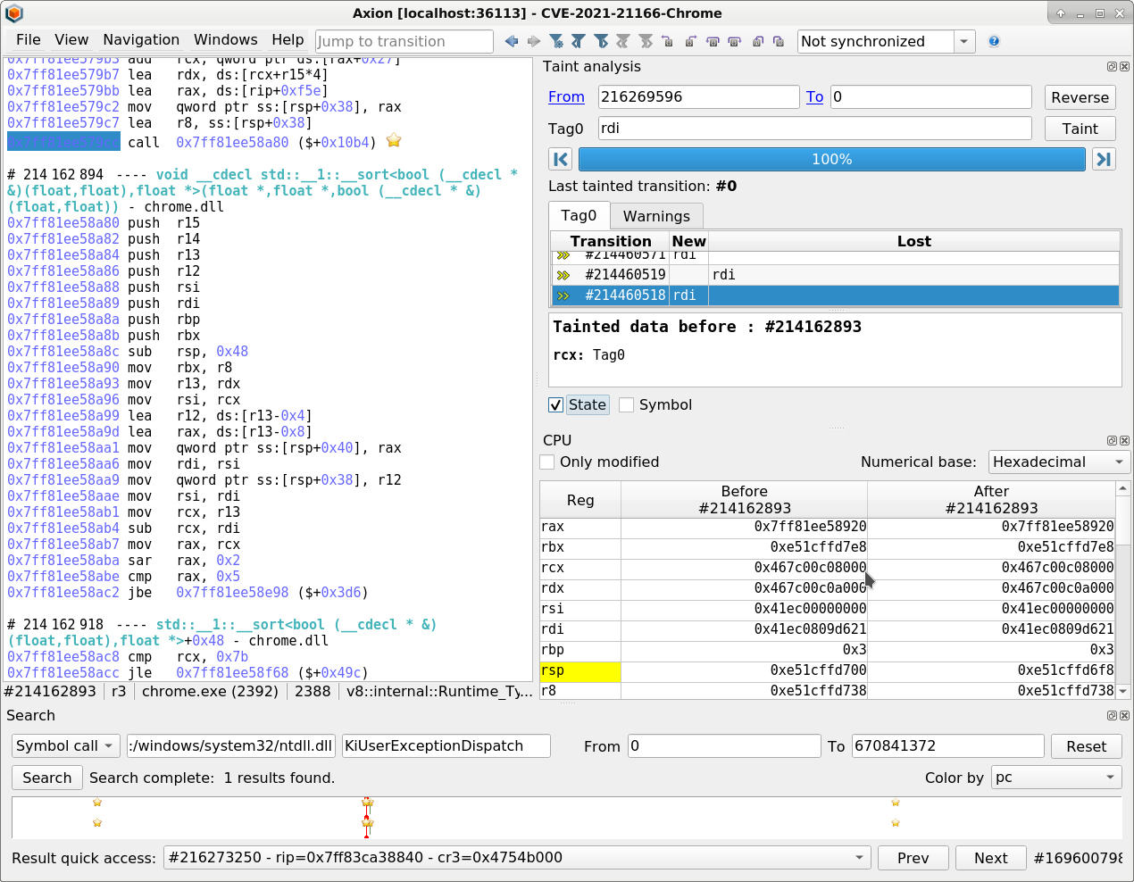Click the blue back navigation arrow
This screenshot has width=1134, height=882.
tap(511, 41)
